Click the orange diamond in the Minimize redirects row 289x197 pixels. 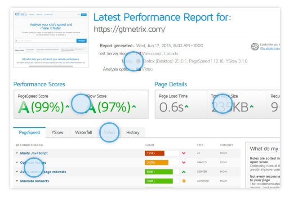pos(183,181)
